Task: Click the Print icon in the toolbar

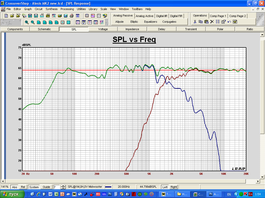Action: coord(72,16)
